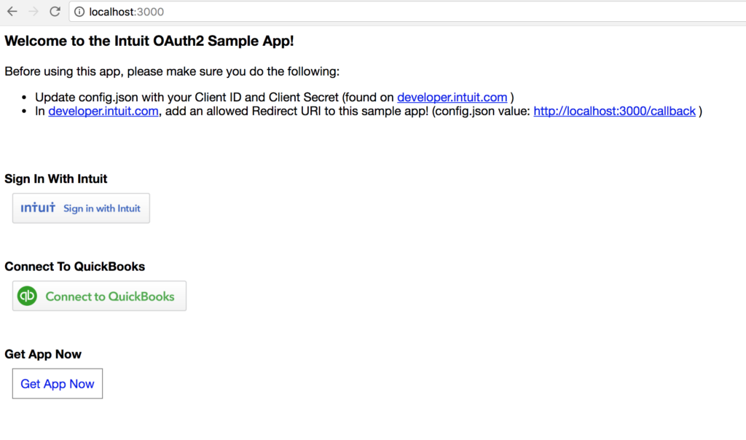Image resolution: width=746 pixels, height=440 pixels.
Task: Open developer.intuit.com link in first bullet
Action: 452,97
